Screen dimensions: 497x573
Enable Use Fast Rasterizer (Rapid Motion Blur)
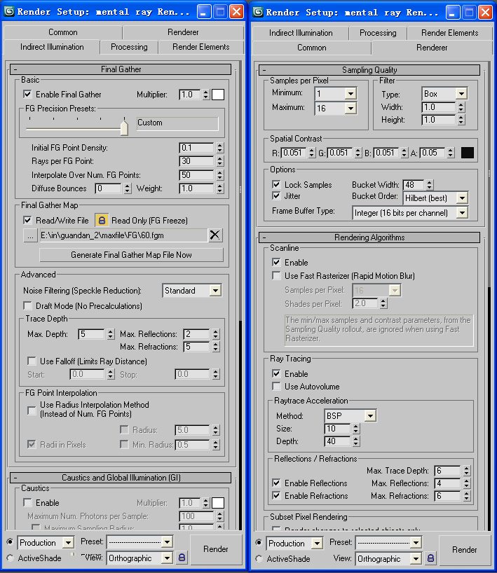[276, 275]
